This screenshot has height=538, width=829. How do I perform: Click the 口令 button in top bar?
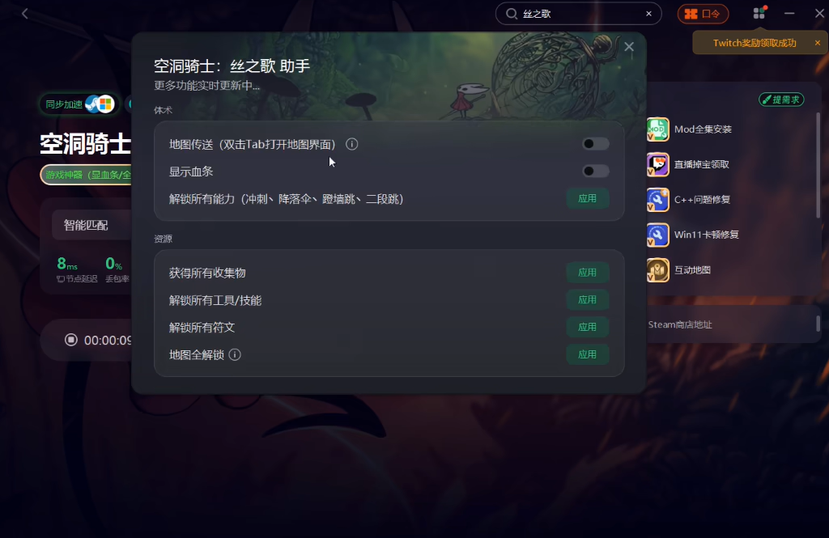coord(703,14)
